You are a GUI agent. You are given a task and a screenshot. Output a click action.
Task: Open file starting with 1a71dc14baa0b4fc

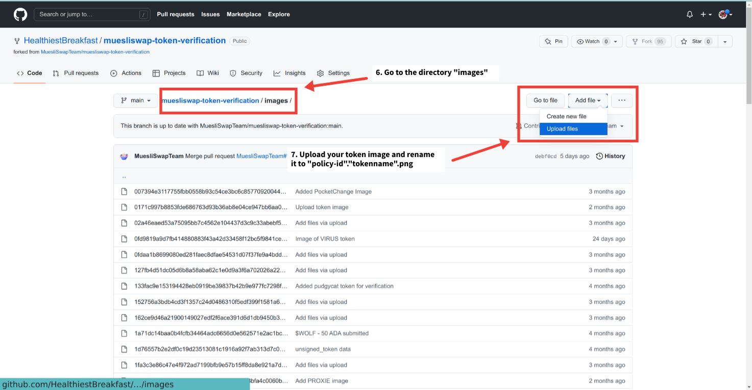211,333
